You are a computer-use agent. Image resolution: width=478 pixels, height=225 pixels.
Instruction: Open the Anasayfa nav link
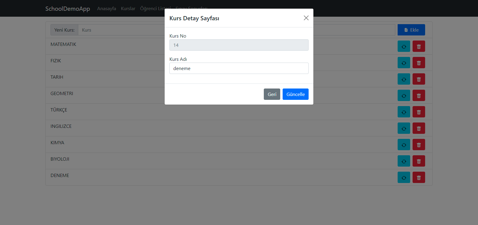[107, 8]
